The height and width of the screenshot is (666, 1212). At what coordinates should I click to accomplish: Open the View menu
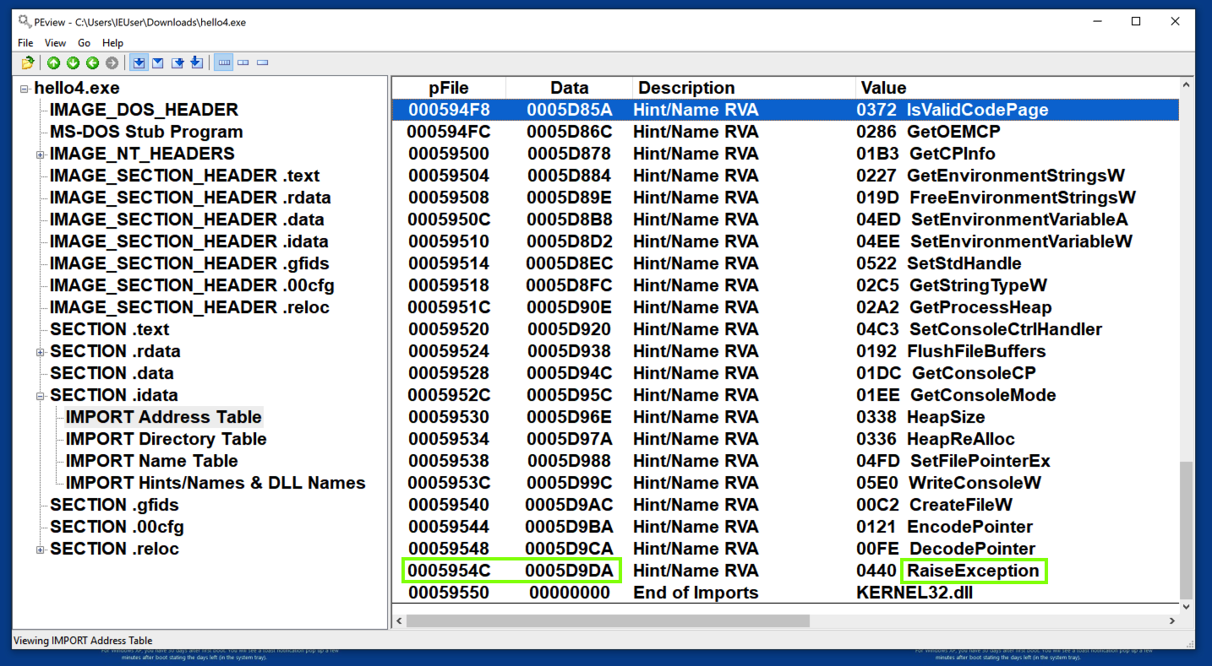tap(55, 43)
